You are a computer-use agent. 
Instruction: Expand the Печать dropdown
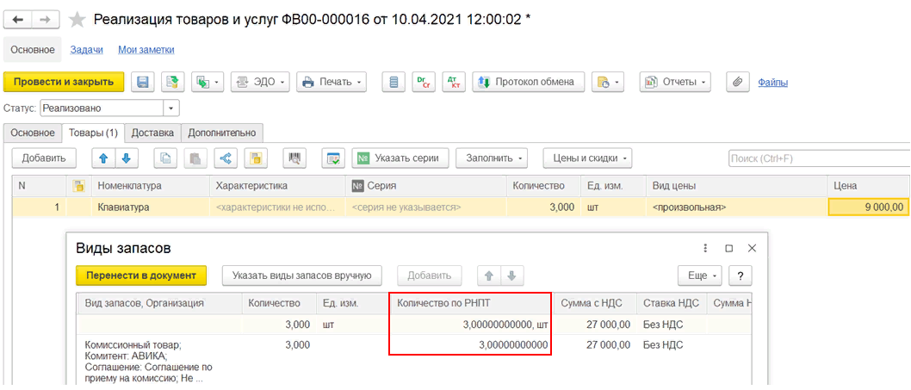(332, 82)
